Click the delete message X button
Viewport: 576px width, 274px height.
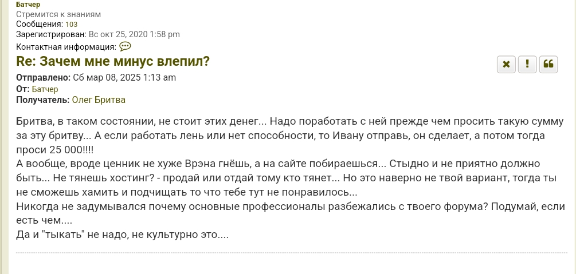pos(506,65)
